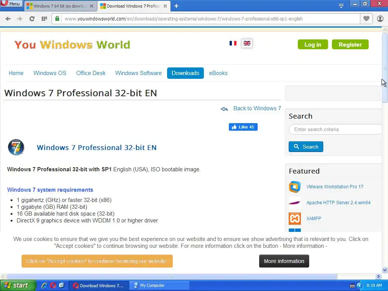The height and width of the screenshot is (291, 388).
Task: Open the Downloads menu item
Action: coord(185,73)
